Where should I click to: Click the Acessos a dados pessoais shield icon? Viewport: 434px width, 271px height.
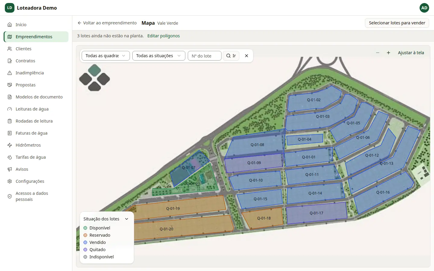click(x=10, y=196)
